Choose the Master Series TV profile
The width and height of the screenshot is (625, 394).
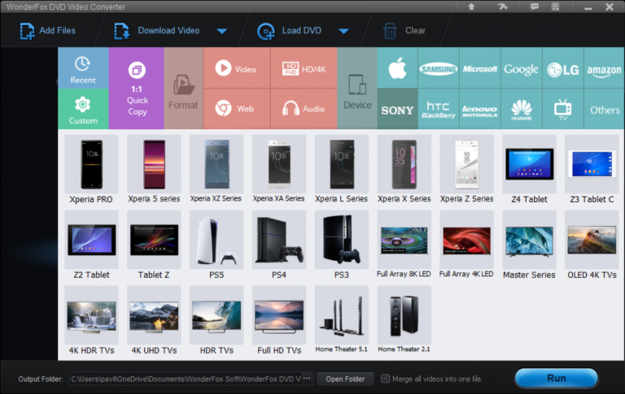[x=529, y=245]
